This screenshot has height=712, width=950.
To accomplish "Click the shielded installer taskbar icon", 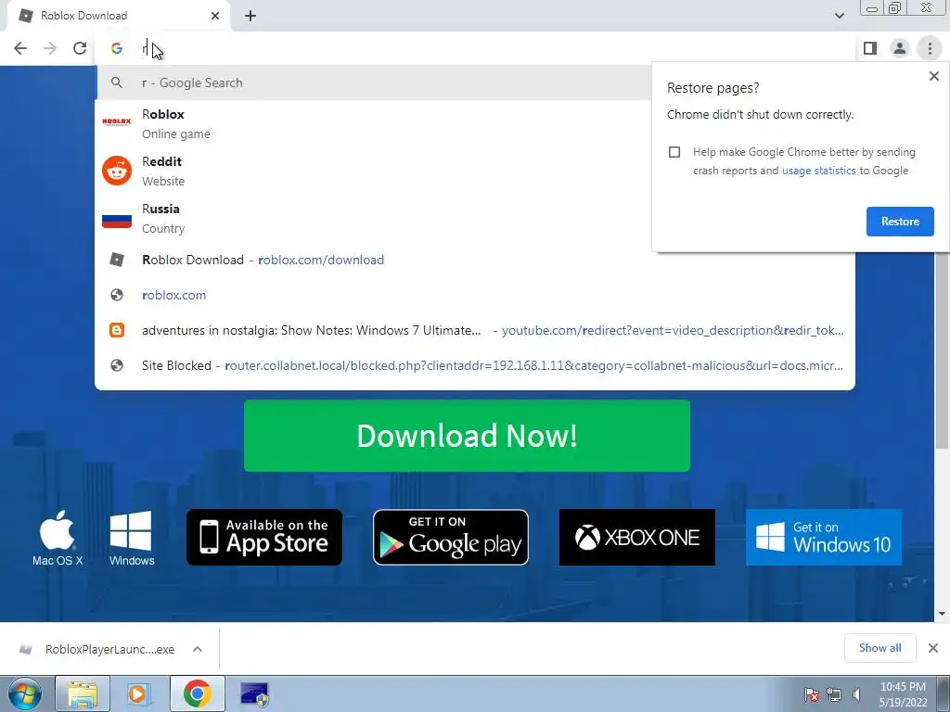I will coord(254,693).
